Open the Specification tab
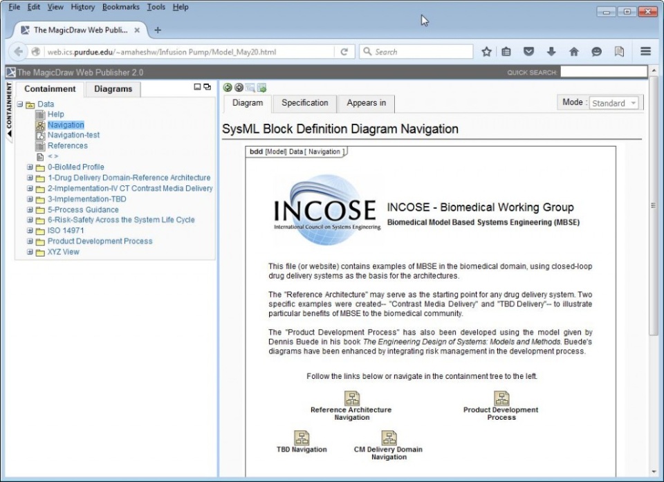This screenshot has height=482, width=664. (x=305, y=103)
